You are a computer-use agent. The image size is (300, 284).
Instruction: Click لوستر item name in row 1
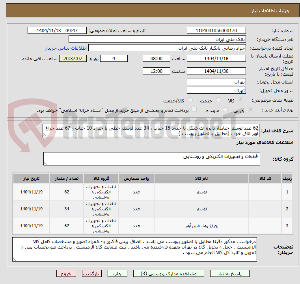click(201, 192)
